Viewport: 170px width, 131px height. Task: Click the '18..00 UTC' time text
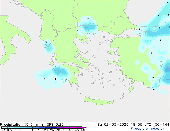pyautogui.click(x=141, y=125)
